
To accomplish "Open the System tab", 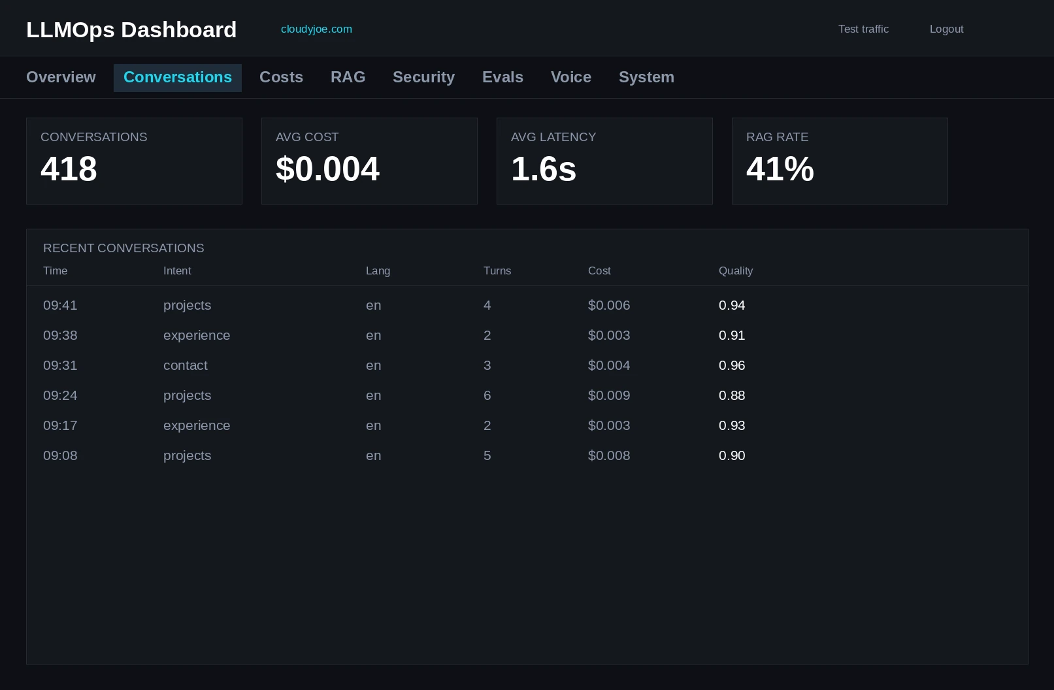I will coord(646,77).
